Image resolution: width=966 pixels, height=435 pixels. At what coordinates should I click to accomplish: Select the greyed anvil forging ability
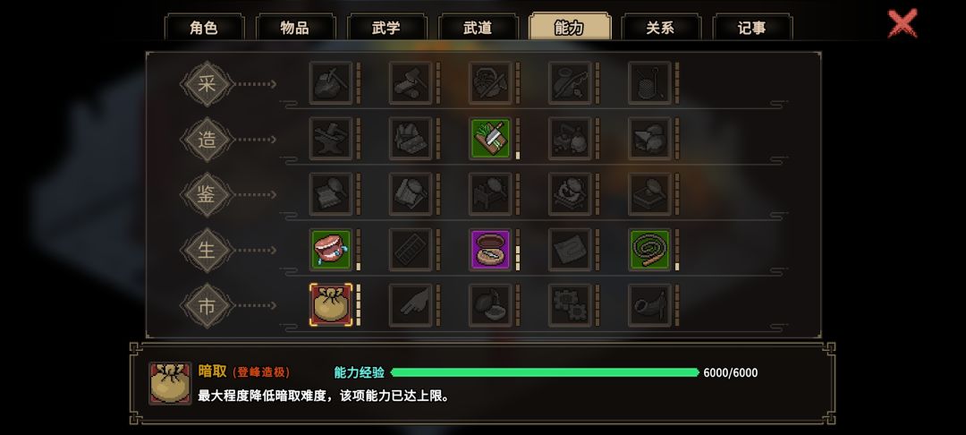tap(331, 139)
